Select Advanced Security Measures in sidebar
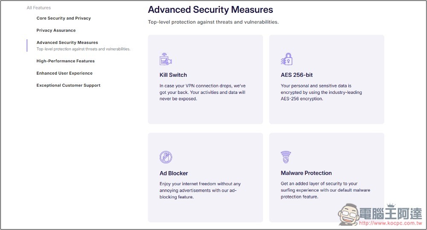 click(67, 43)
